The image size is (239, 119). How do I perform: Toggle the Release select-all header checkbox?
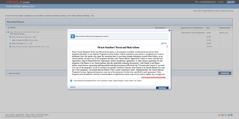coord(8,28)
